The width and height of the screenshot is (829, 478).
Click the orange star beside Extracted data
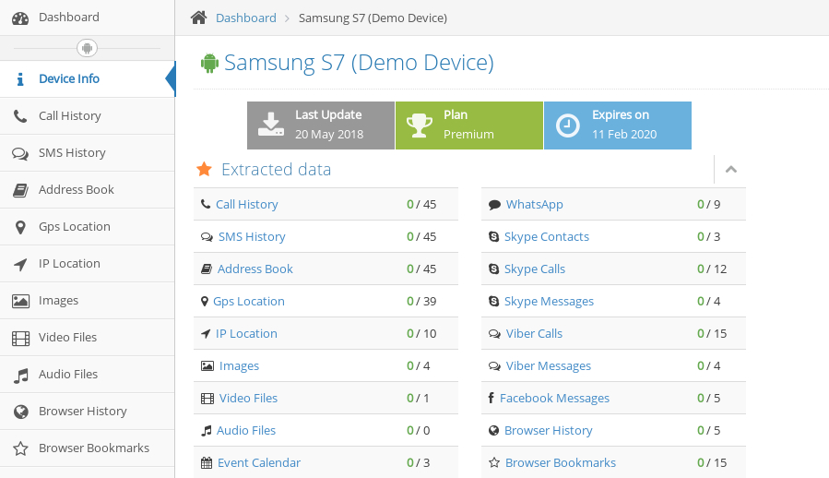pos(205,170)
